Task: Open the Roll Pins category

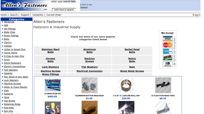Action: (x=8, y=111)
